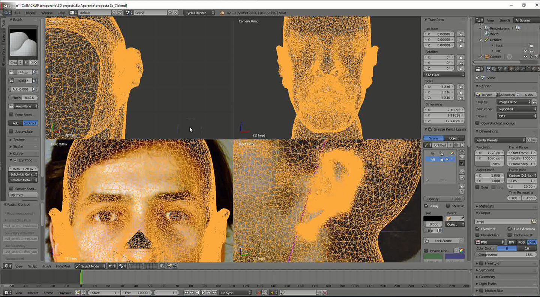The height and width of the screenshot is (297, 540).
Task: Click the Subtract brush direction button
Action: (x=30, y=123)
